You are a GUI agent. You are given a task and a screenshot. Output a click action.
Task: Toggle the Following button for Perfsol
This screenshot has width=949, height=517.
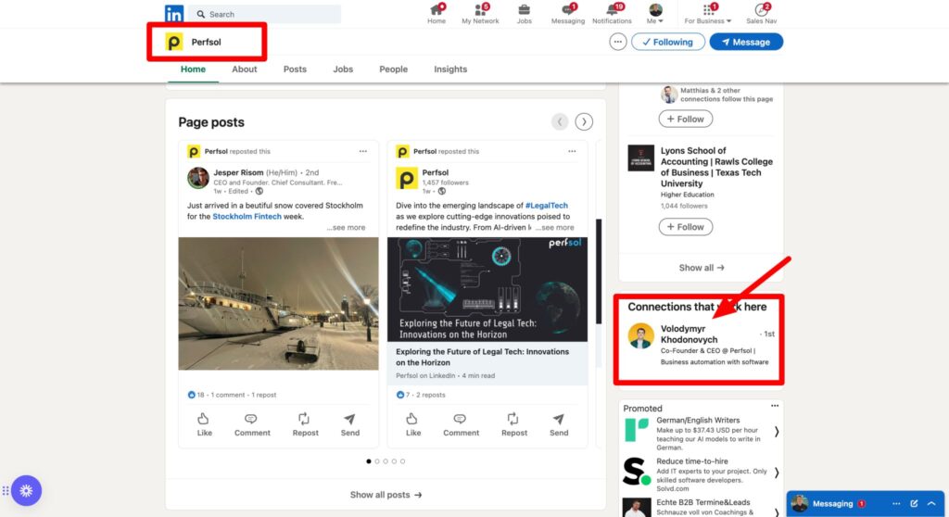pos(667,42)
